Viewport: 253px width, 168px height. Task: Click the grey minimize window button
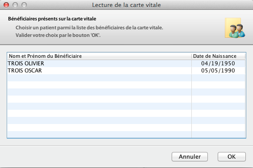point(15,5)
